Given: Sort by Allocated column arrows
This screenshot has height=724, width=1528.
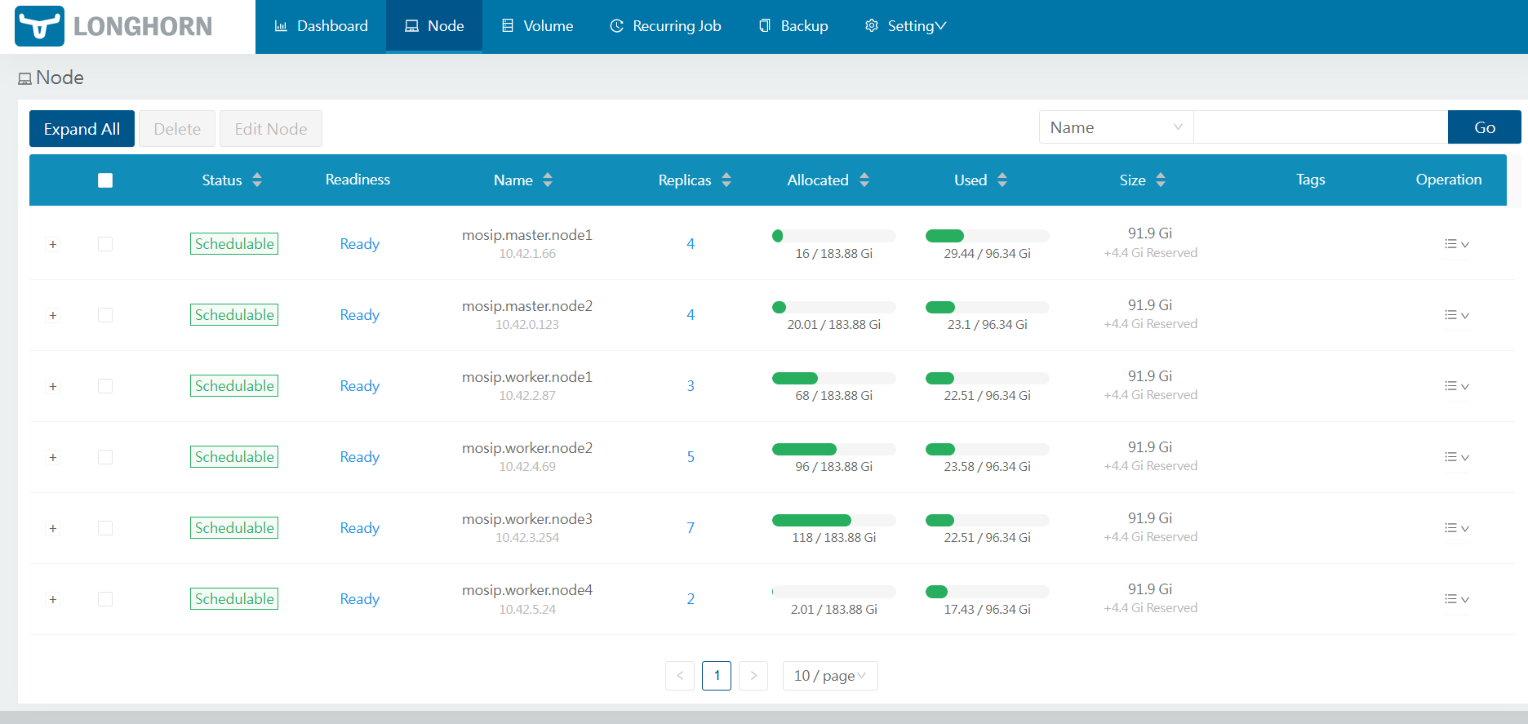Looking at the screenshot, I should (864, 180).
